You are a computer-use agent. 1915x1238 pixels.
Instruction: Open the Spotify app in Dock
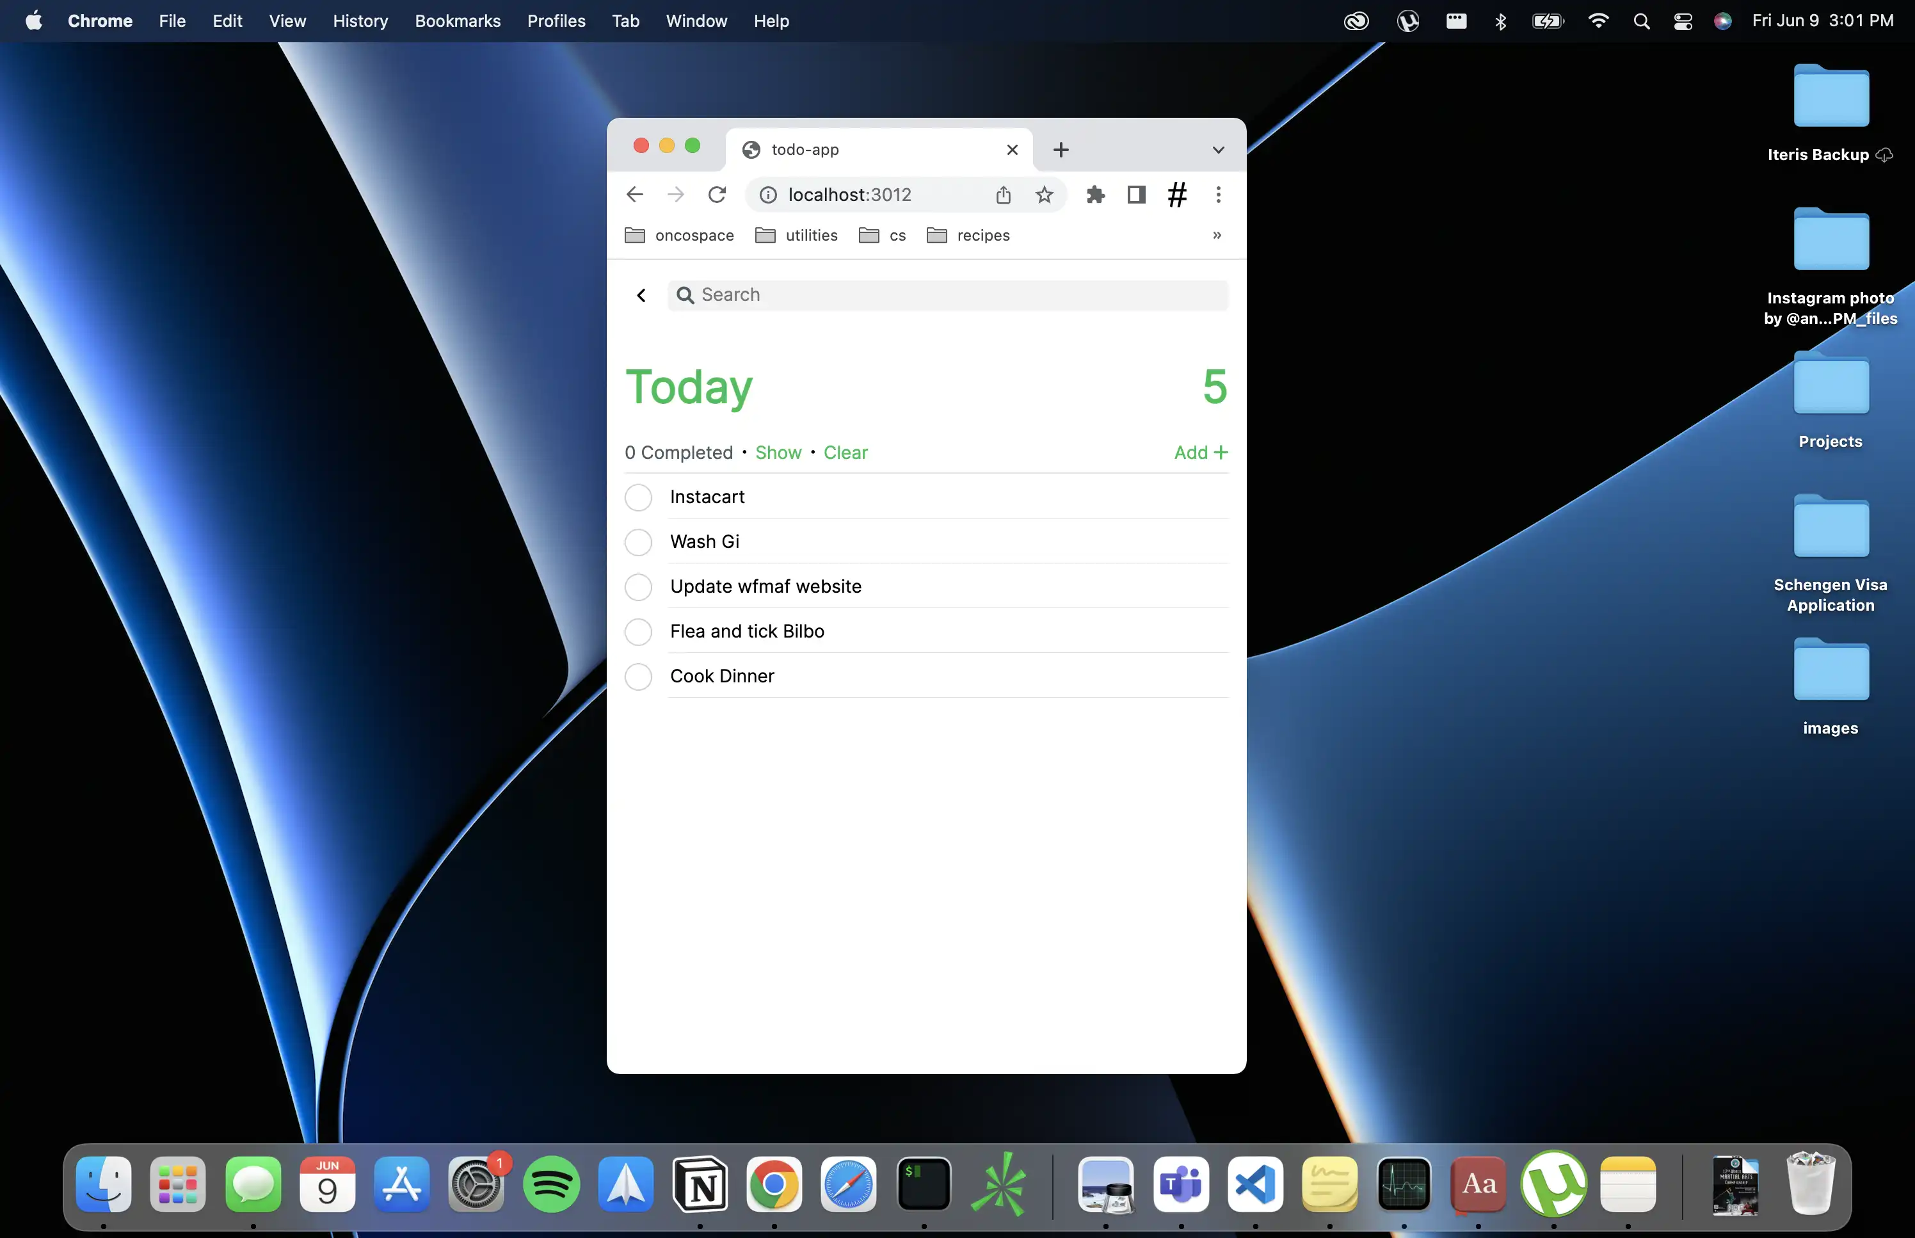(551, 1184)
